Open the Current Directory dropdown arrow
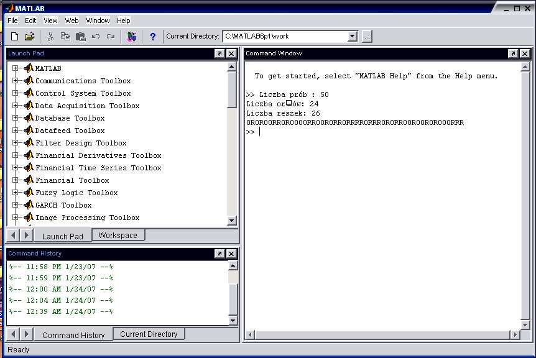Viewport: 536px width, 358px height. click(352, 36)
